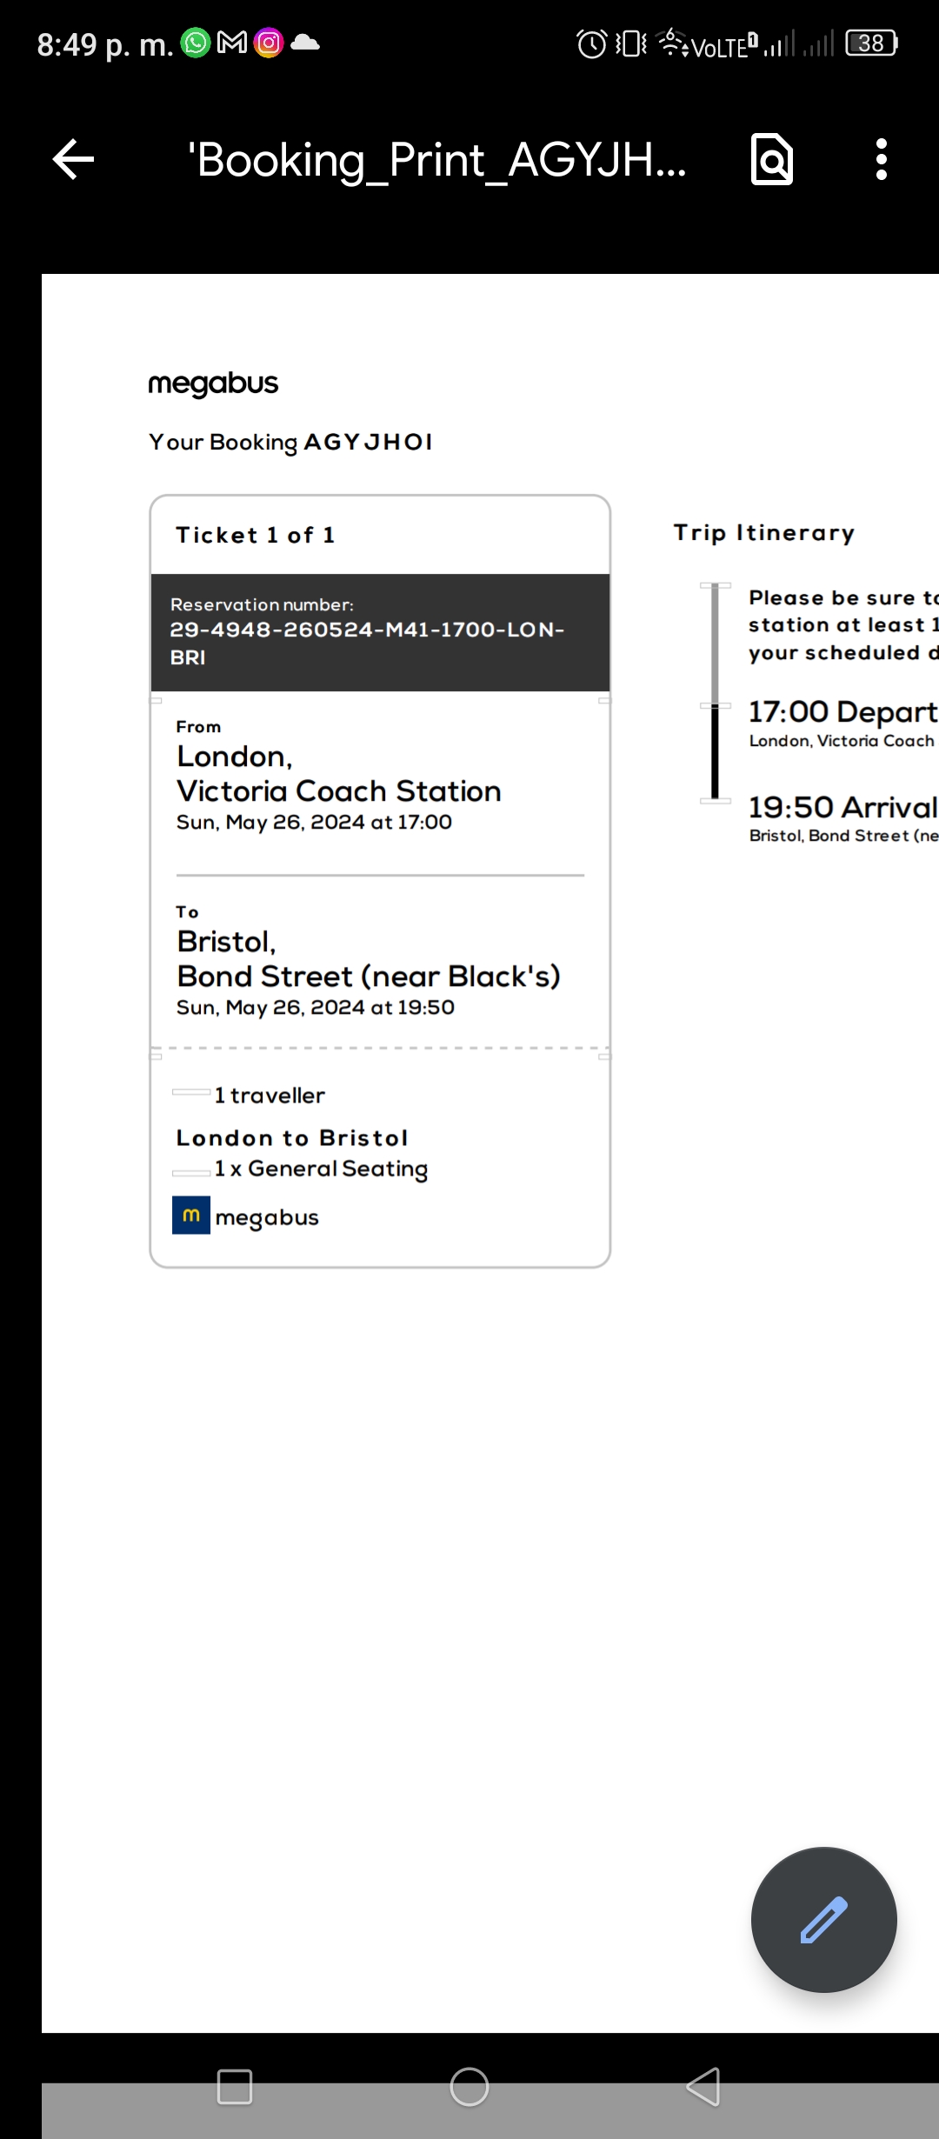Tap the back arrow in the header

point(73,159)
